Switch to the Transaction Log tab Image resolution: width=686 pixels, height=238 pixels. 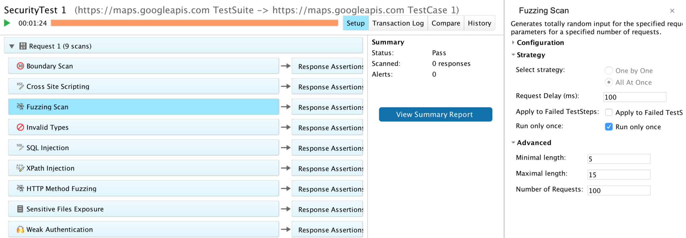[x=398, y=23]
